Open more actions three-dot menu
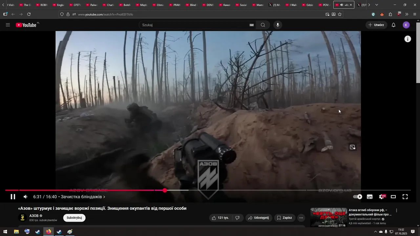The image size is (420, 236). coord(301,218)
